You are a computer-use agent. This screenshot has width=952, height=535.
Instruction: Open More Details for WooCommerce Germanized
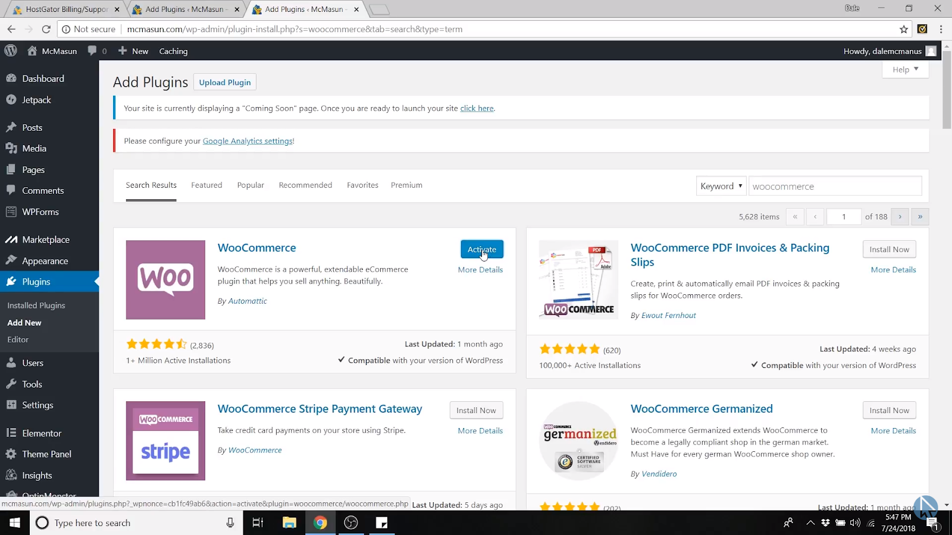[x=893, y=430]
